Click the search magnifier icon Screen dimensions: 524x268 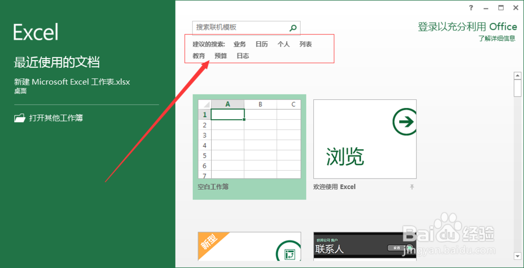(x=293, y=28)
